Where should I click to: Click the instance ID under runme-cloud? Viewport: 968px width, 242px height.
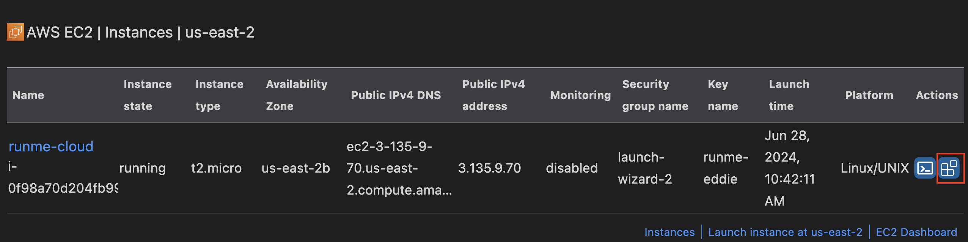point(63,178)
